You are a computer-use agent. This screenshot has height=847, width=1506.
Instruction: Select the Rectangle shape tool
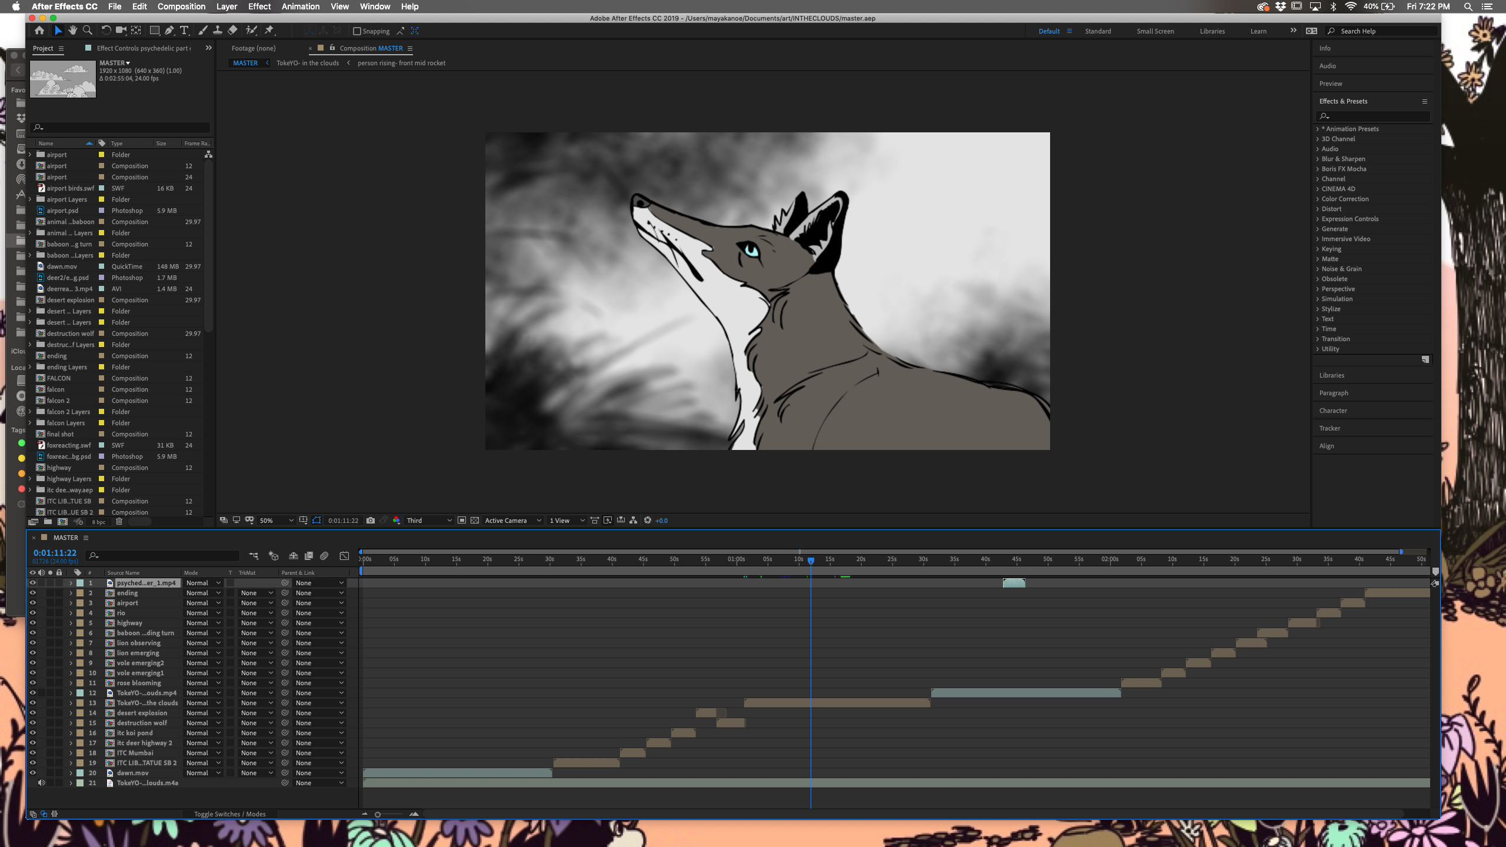pyautogui.click(x=155, y=31)
